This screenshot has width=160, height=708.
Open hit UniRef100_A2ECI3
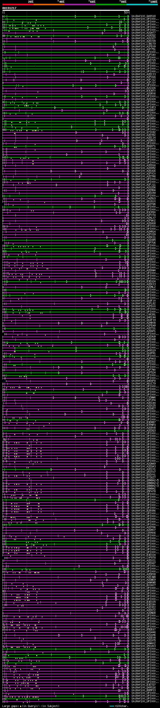pyautogui.click(x=143, y=74)
